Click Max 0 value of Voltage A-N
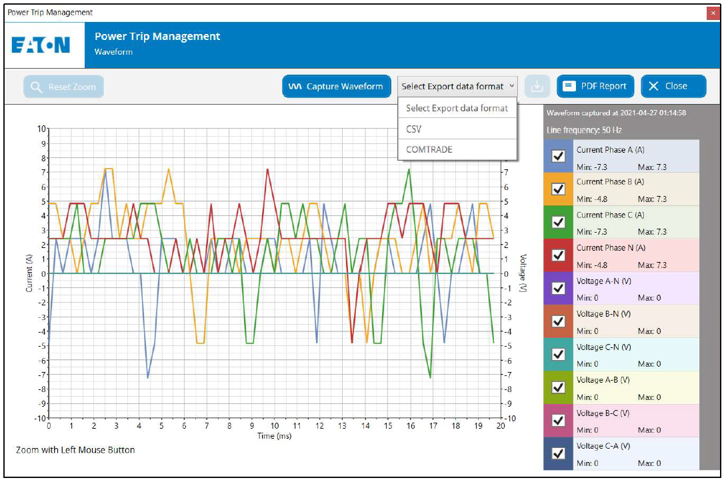Screen dimensions: 724x480 click(x=649, y=298)
